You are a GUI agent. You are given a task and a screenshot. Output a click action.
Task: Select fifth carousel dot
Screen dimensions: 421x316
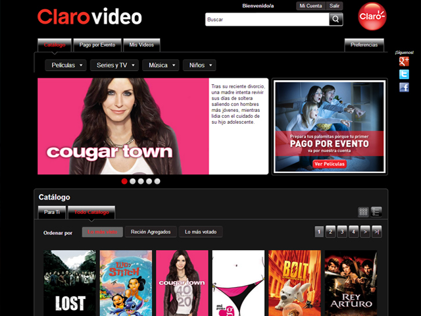click(x=157, y=182)
